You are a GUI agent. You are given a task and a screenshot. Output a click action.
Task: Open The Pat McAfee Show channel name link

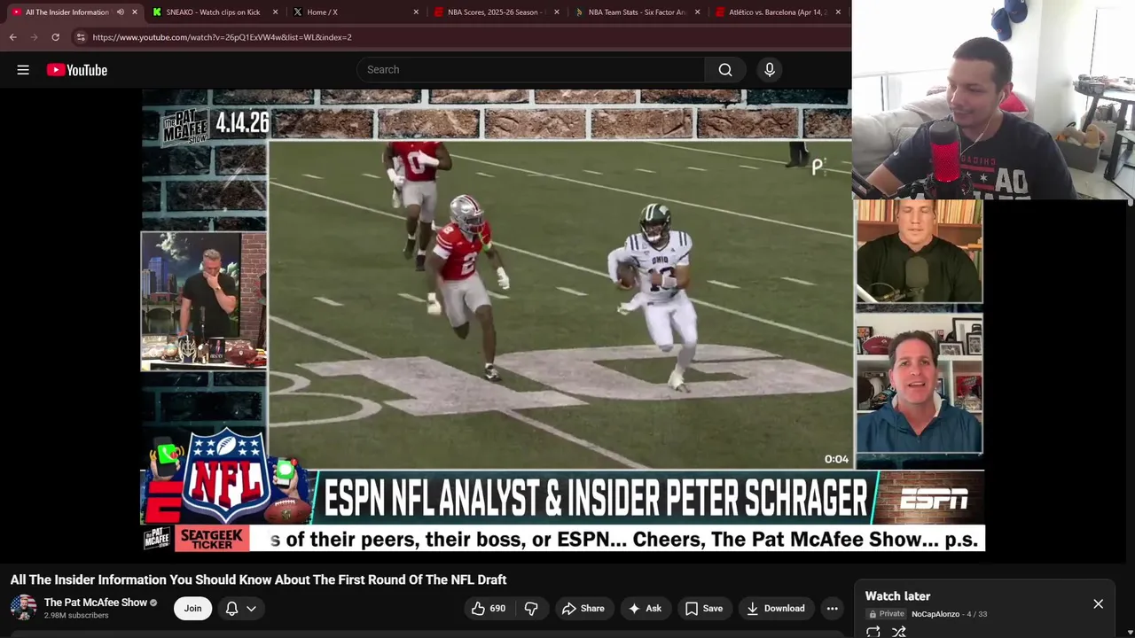coord(96,603)
